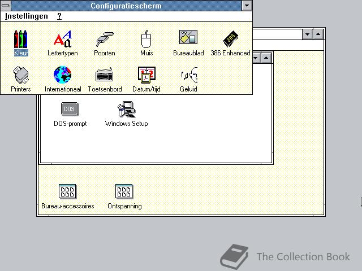Viewport: 362px width, 271px height.
Task: Maximize the inner program group window
Action: [x=266, y=58]
